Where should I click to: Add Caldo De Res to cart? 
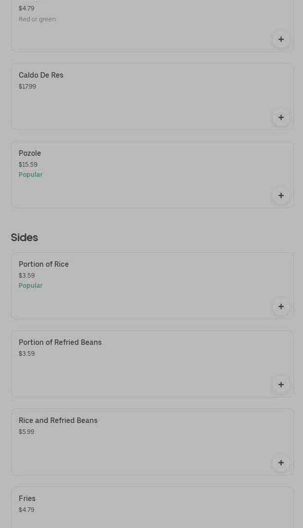281,117
